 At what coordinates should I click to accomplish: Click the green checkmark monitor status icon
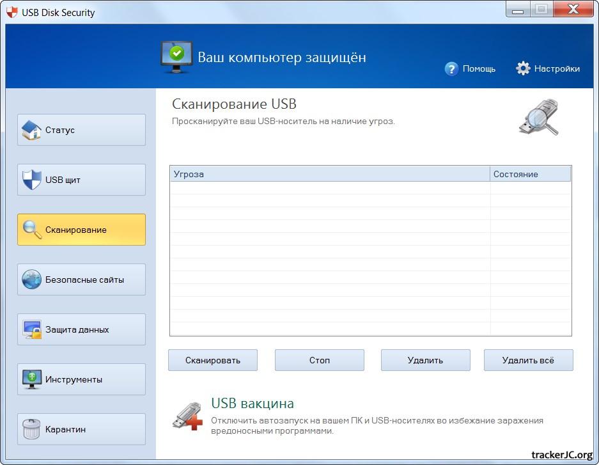pyautogui.click(x=176, y=56)
